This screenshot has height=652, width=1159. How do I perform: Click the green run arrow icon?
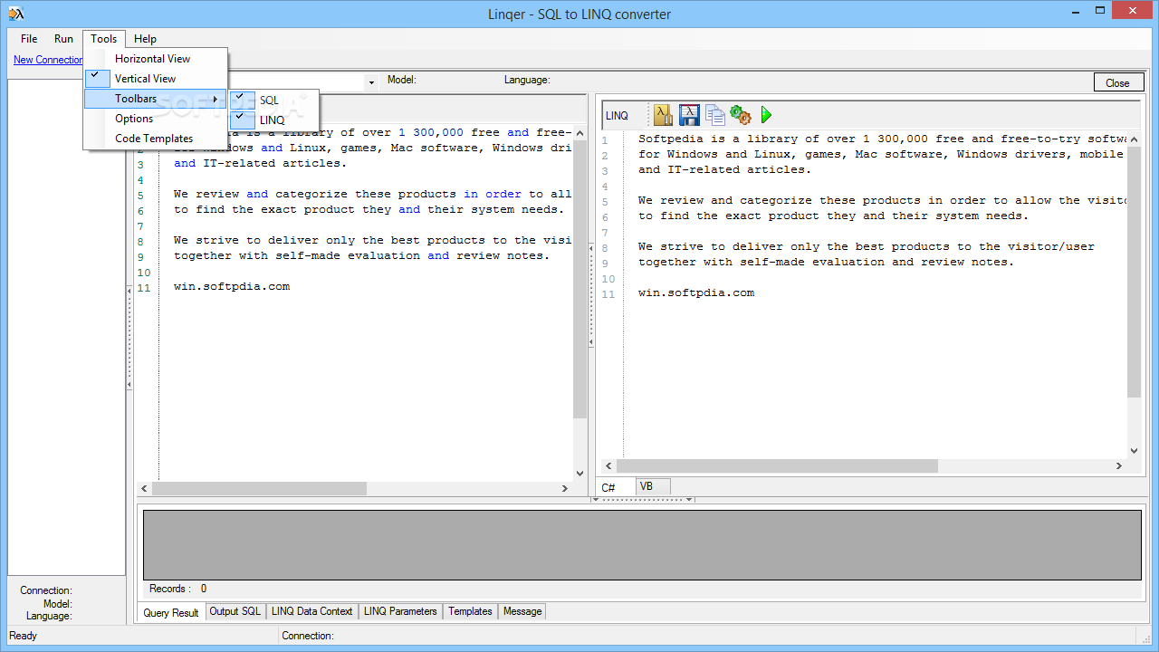coord(766,115)
